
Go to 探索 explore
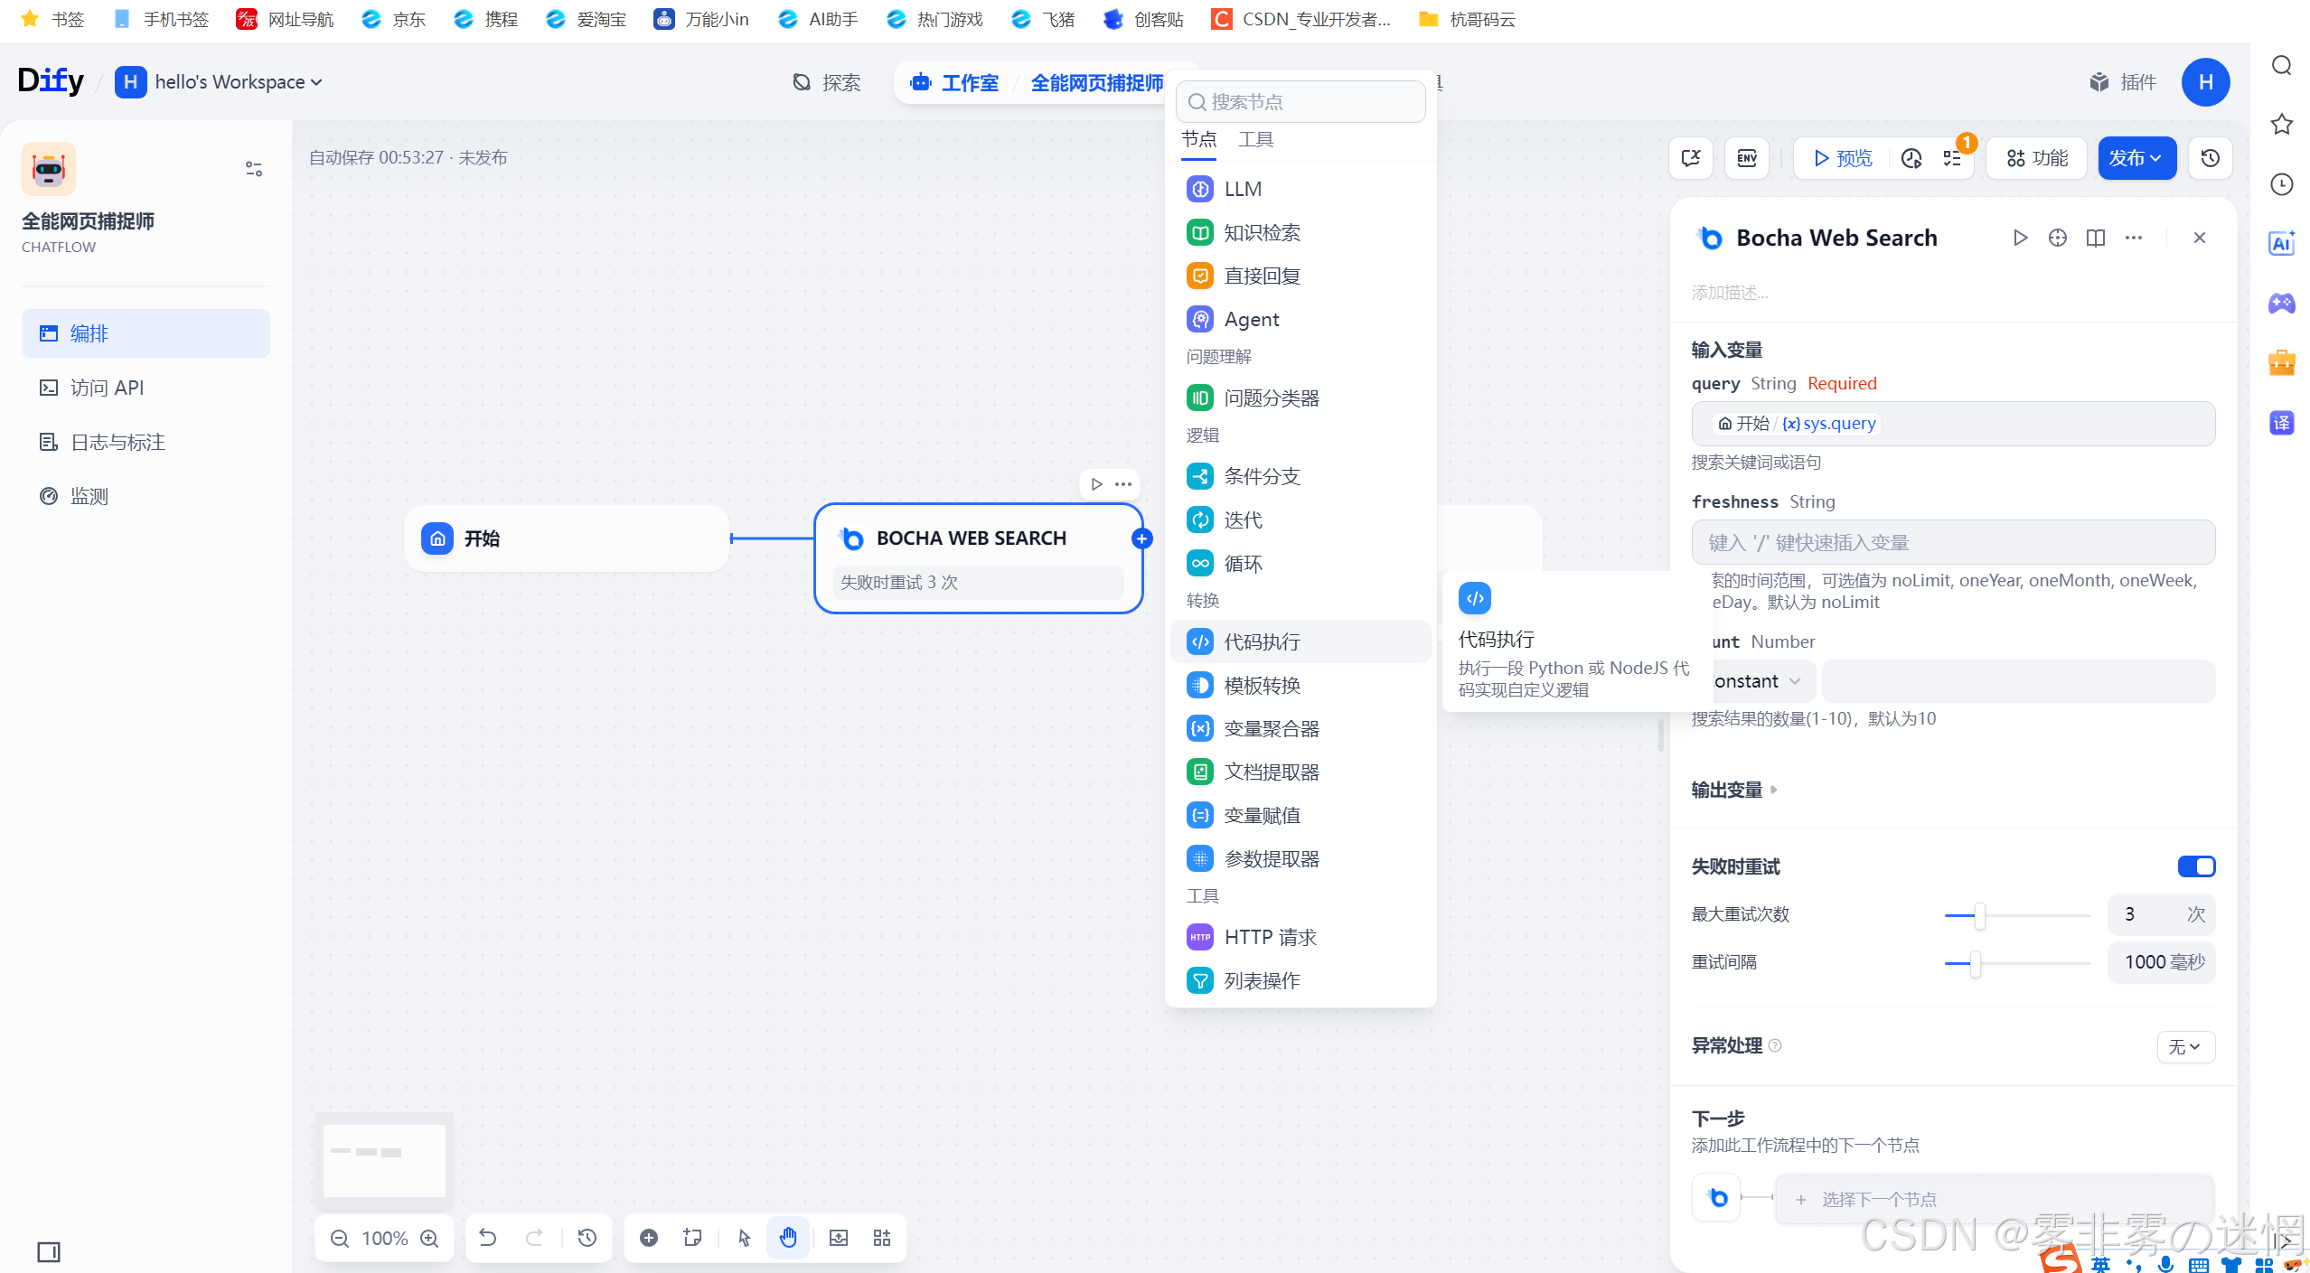tap(827, 83)
